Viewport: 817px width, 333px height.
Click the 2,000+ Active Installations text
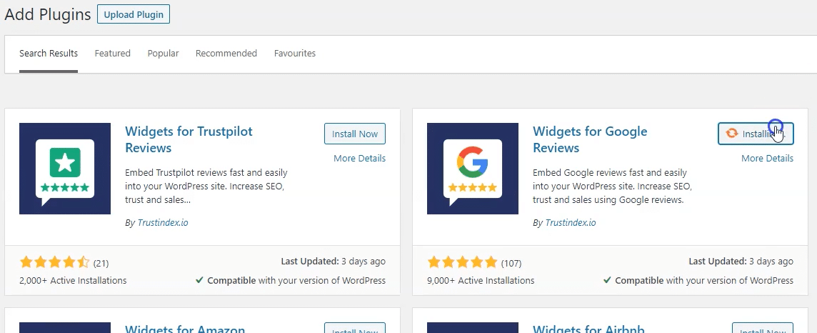tap(73, 280)
